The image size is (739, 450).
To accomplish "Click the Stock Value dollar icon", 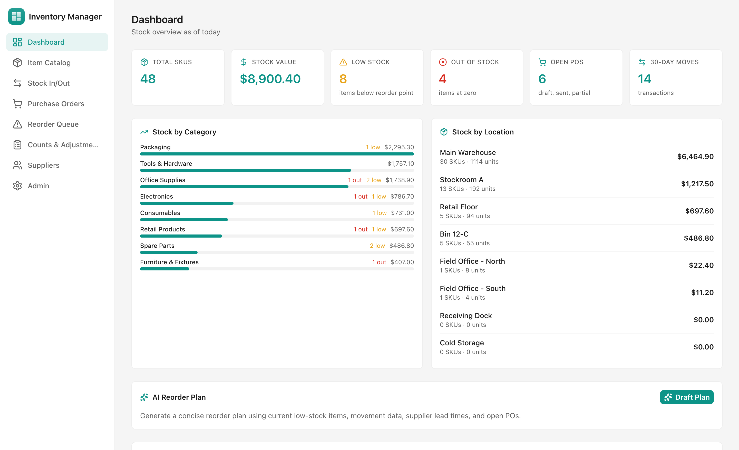I will 244,62.
